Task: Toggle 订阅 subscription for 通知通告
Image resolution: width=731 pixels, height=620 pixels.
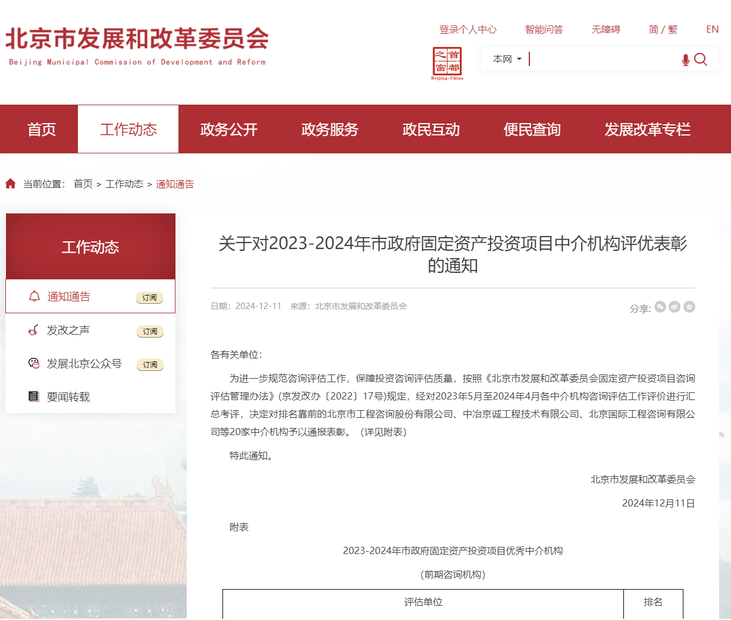Action: [x=149, y=298]
